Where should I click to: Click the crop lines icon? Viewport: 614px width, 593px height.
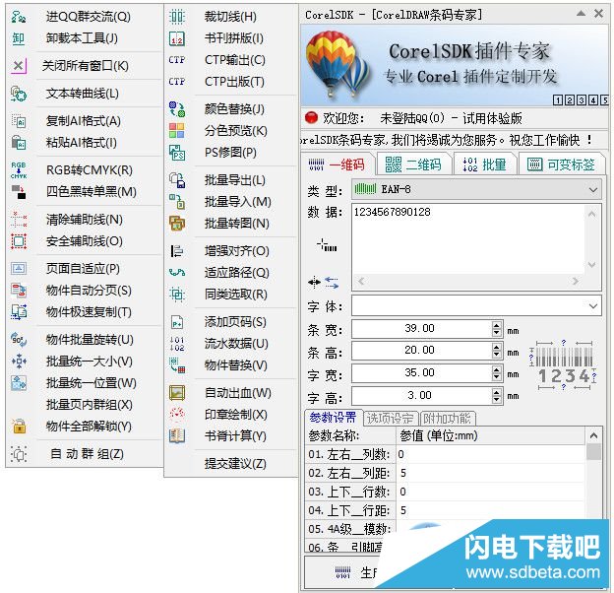(177, 17)
